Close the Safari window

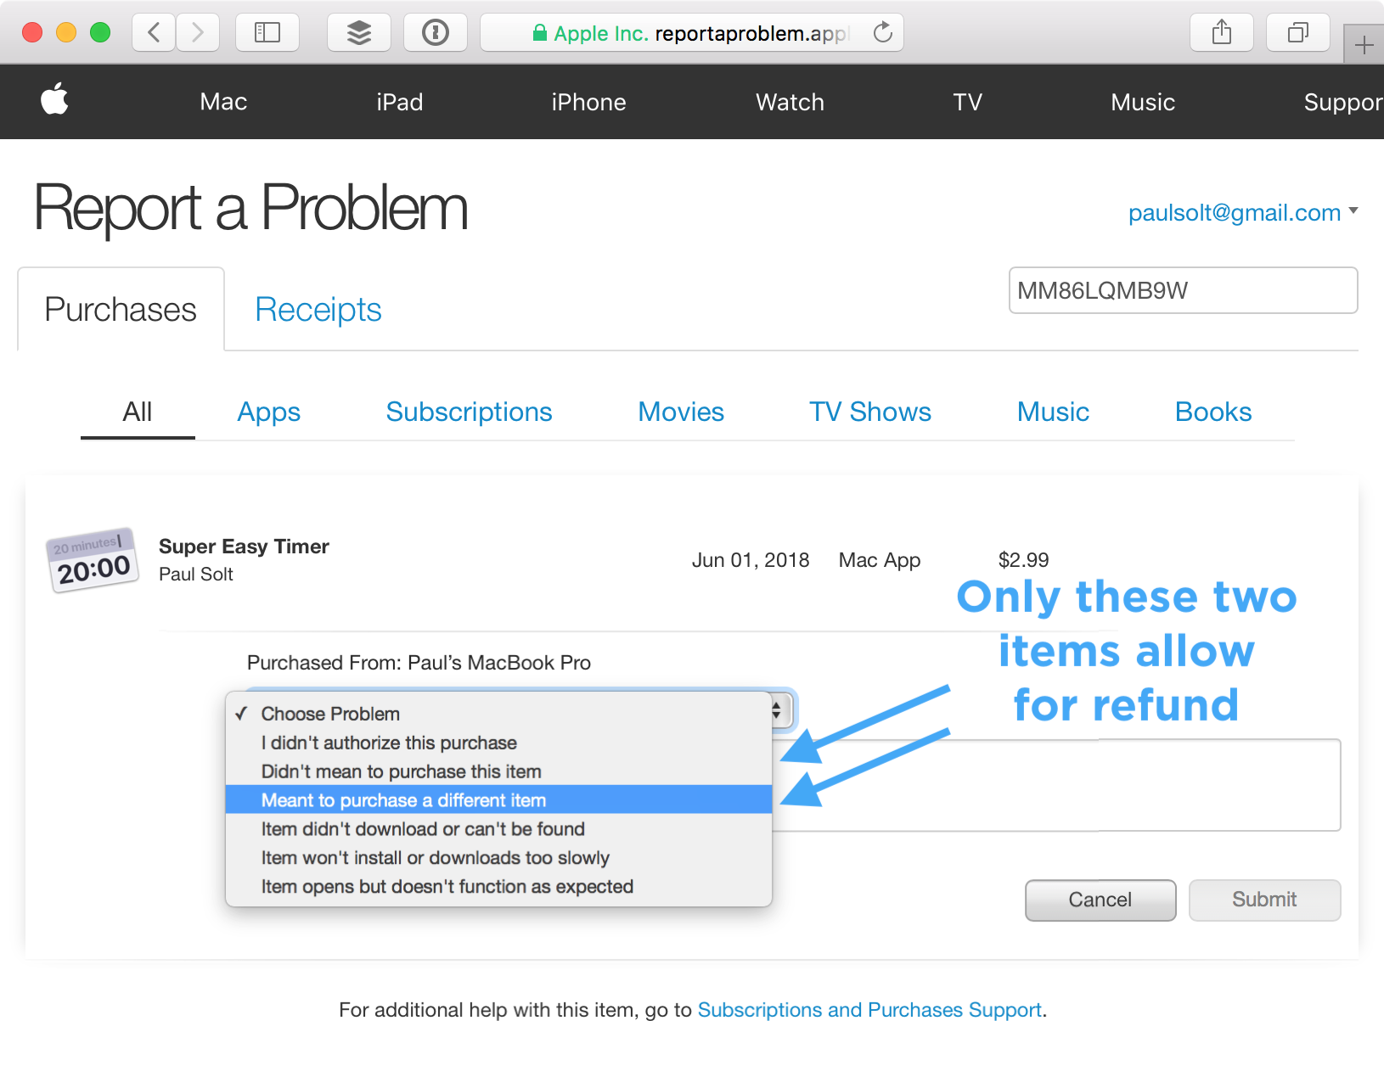pyautogui.click(x=32, y=32)
